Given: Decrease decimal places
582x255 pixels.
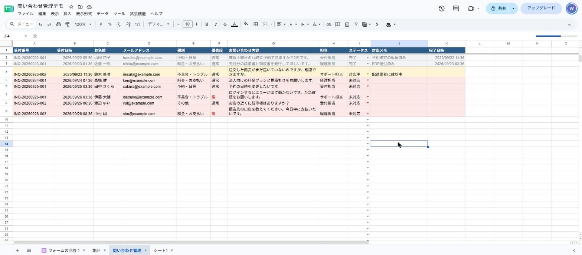Looking at the screenshot, I should tap(119, 24).
